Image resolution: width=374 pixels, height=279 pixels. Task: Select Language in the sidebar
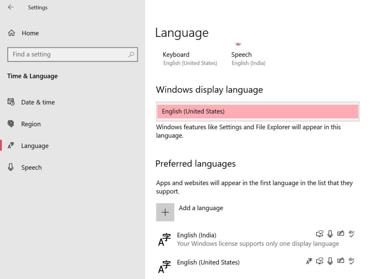pyautogui.click(x=35, y=146)
